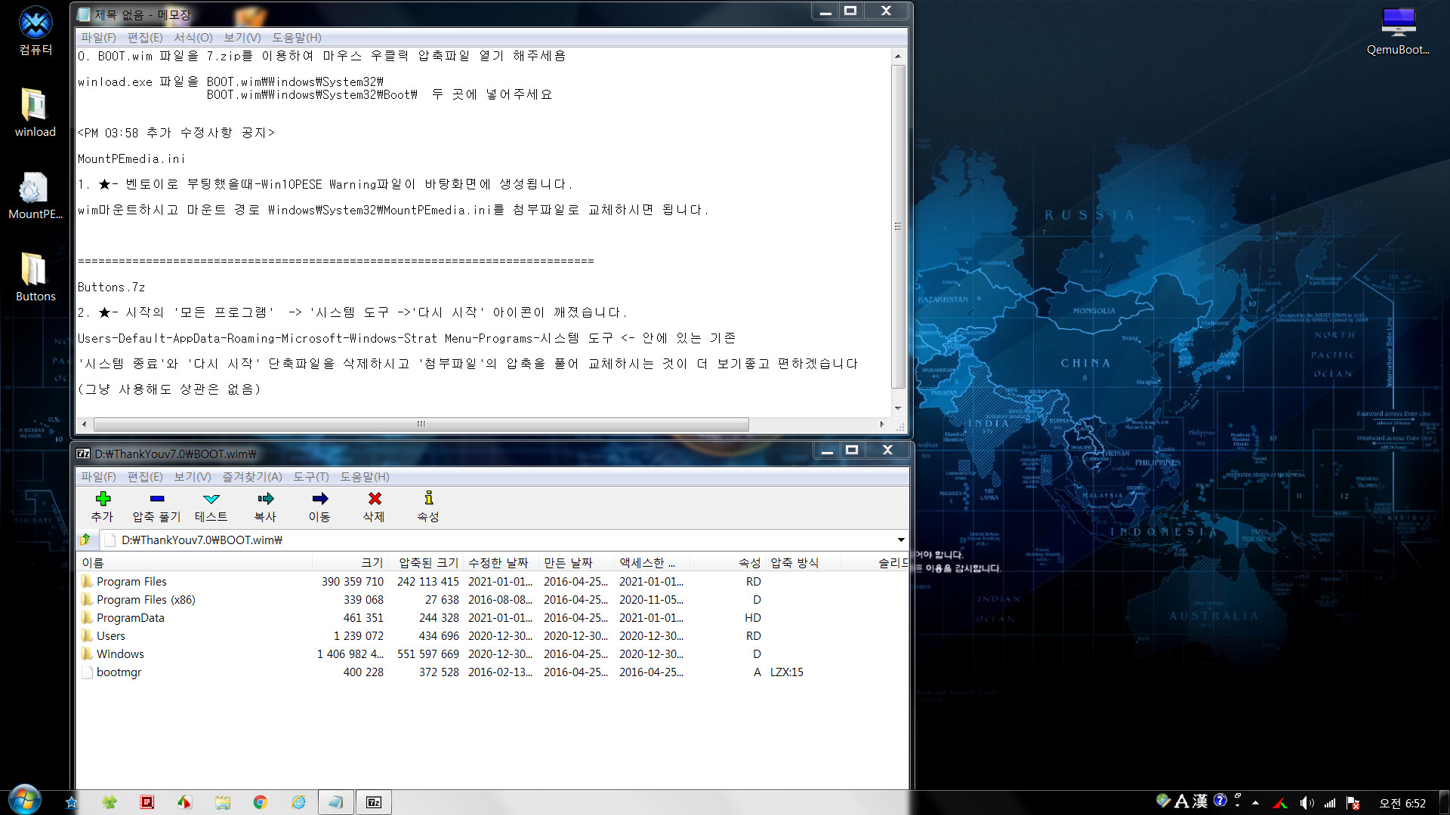Open Notepad 보기(V) menu
The image size is (1450, 815).
[x=242, y=37]
